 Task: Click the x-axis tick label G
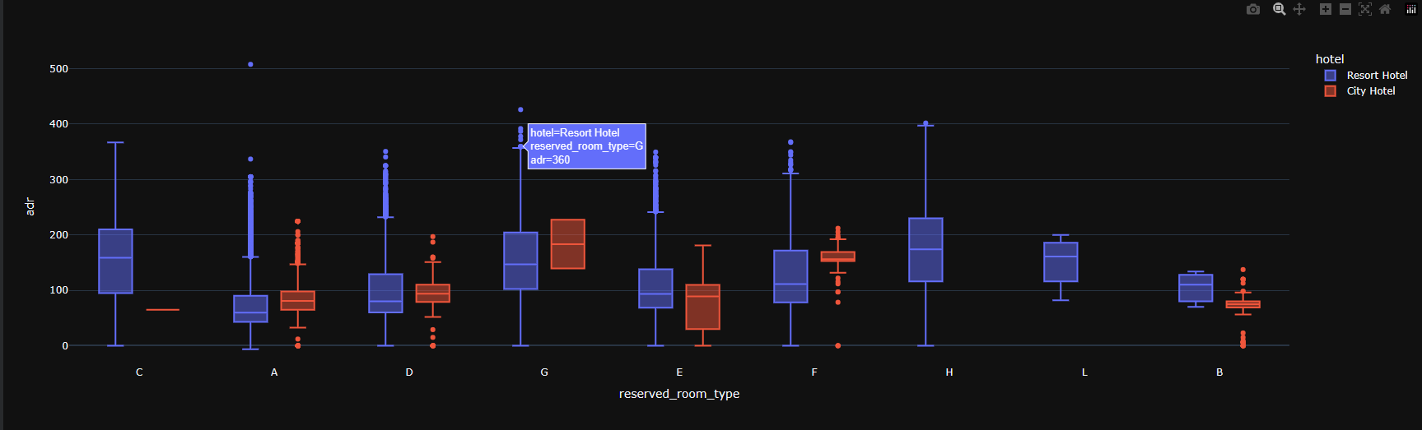[544, 372]
